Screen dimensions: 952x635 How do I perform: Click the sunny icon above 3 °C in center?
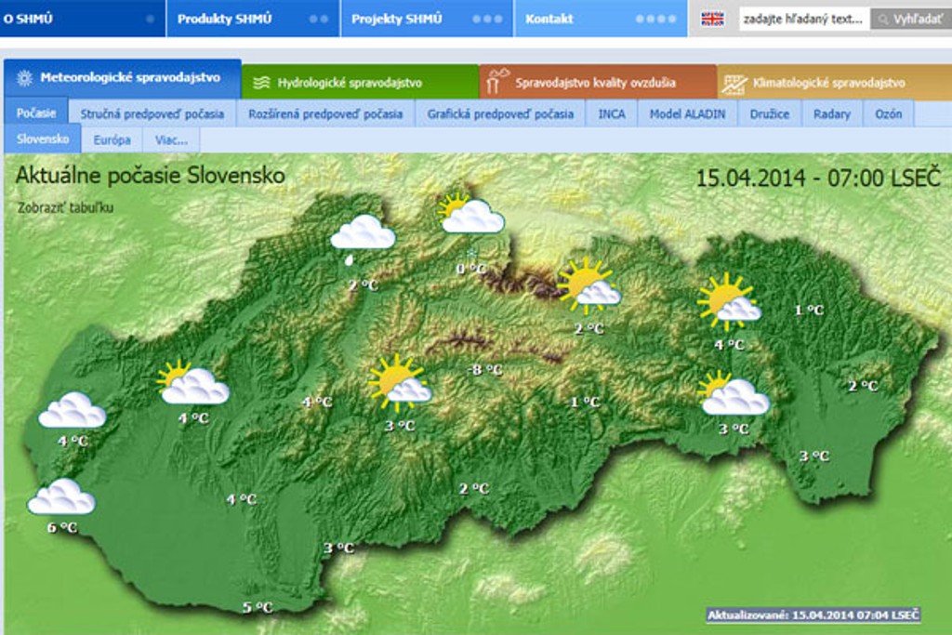399,383
